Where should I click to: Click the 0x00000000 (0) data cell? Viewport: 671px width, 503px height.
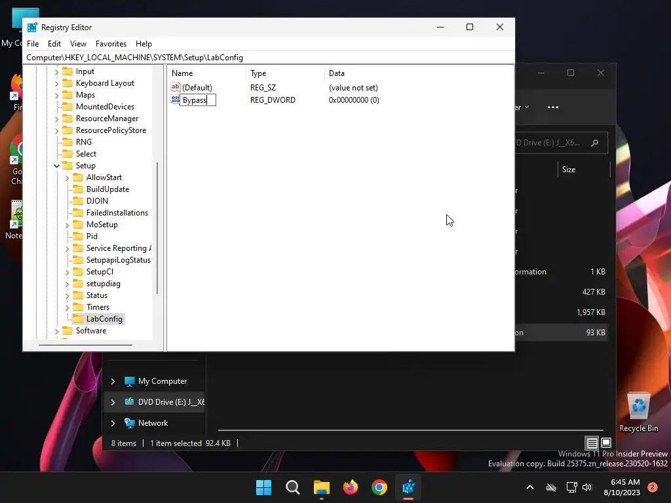click(x=354, y=100)
